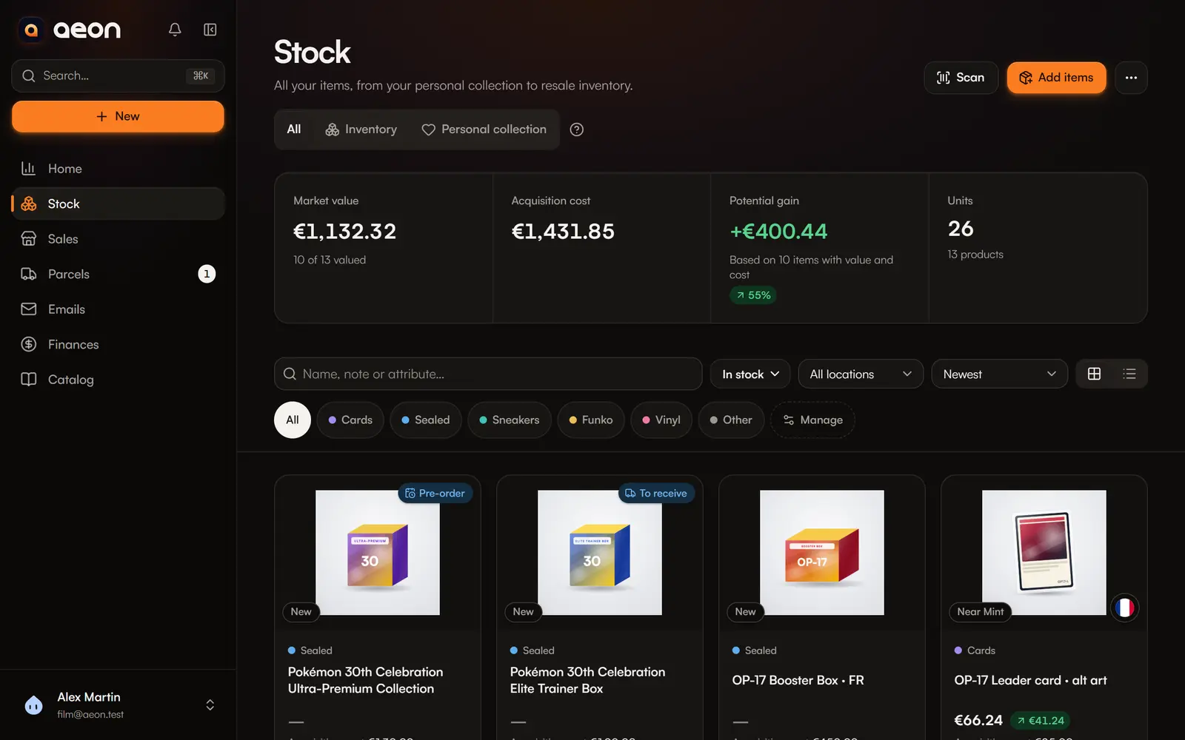The width and height of the screenshot is (1185, 740).
Task: Switch to Personal collection tab
Action: (484, 129)
